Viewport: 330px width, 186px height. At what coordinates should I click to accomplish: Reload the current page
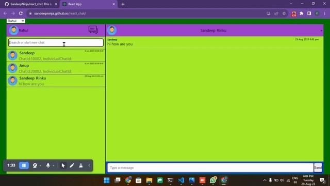click(21, 13)
